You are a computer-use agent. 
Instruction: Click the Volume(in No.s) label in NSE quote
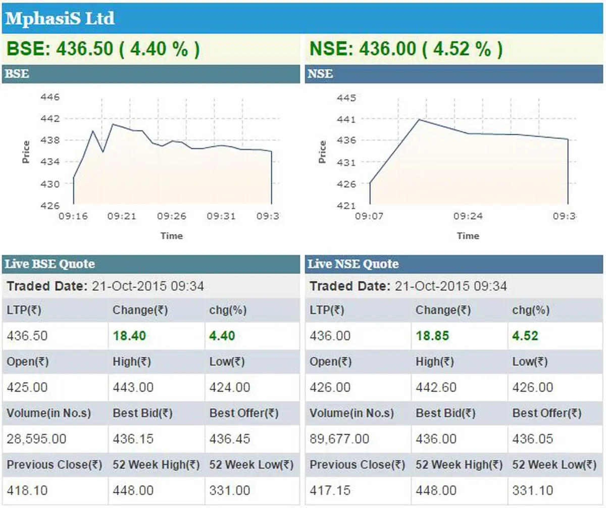pyautogui.click(x=352, y=413)
